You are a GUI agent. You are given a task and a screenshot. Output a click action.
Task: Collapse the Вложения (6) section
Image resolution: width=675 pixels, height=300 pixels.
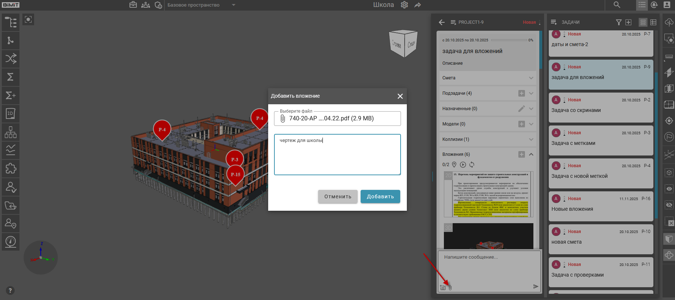pyautogui.click(x=531, y=154)
